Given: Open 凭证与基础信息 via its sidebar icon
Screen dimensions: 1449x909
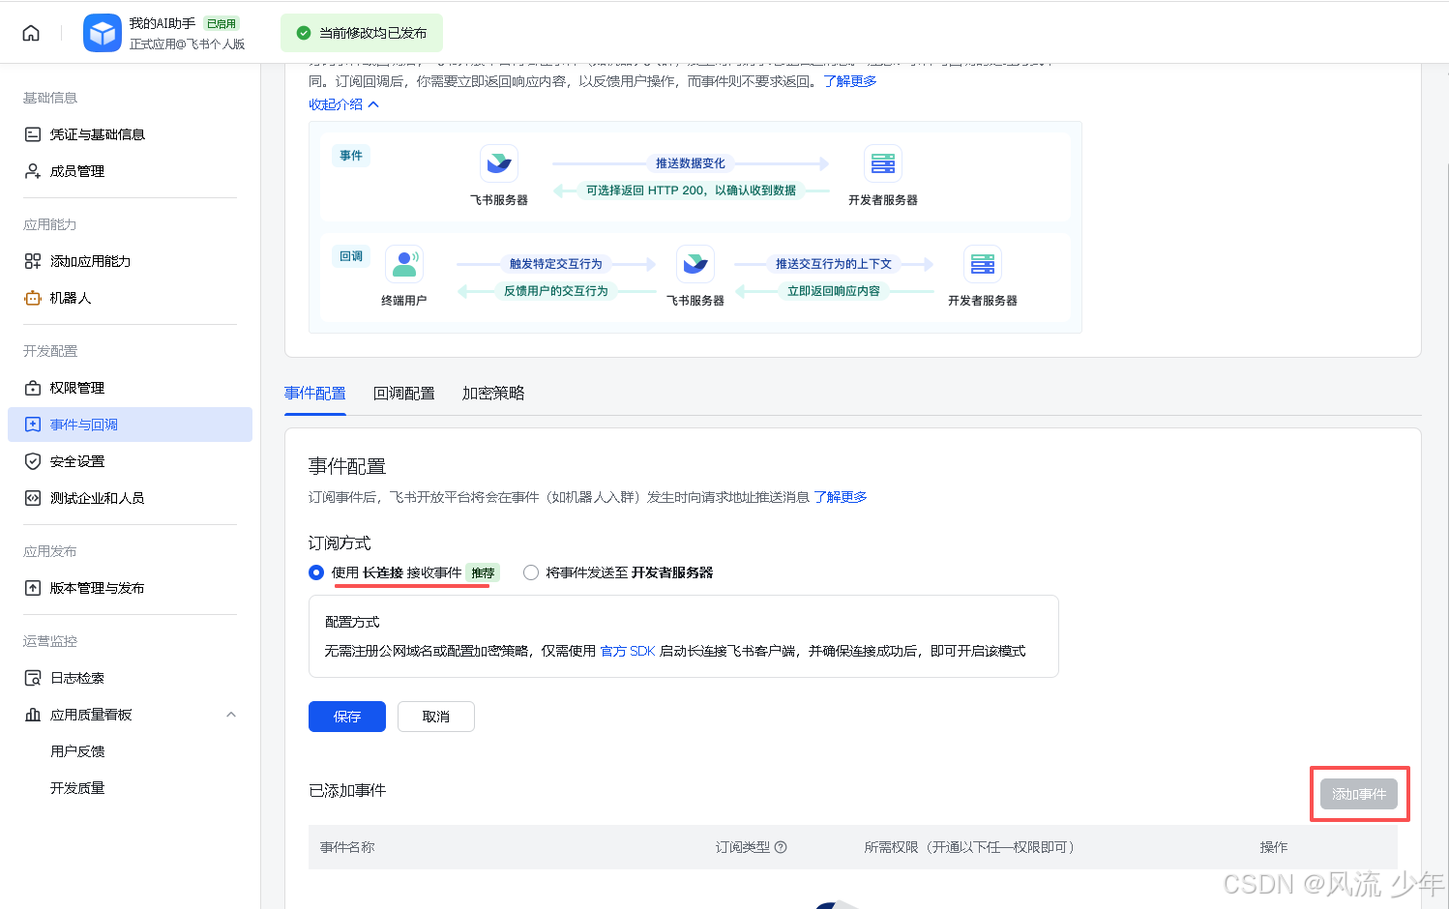Looking at the screenshot, I should pos(33,134).
